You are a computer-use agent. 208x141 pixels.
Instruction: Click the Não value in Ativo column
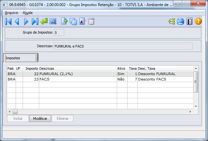tap(122, 79)
